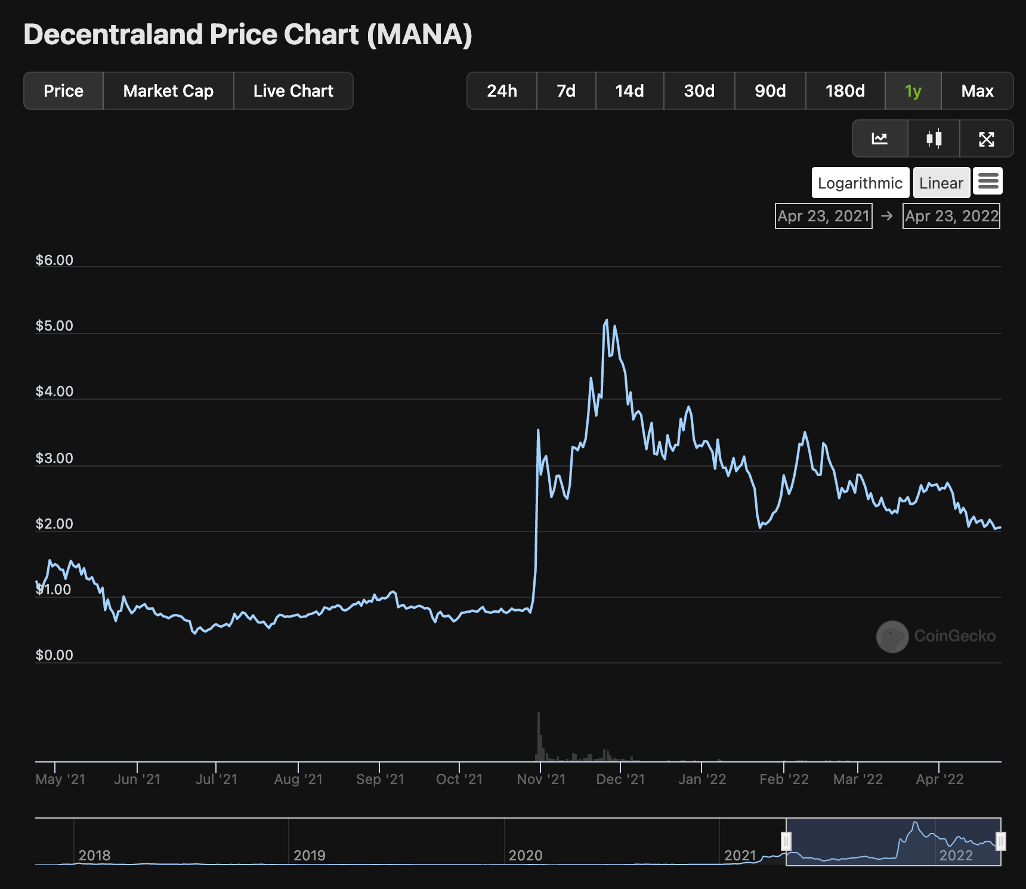Click the Oct '21 axis label
The height and width of the screenshot is (889, 1026).
pyautogui.click(x=459, y=779)
